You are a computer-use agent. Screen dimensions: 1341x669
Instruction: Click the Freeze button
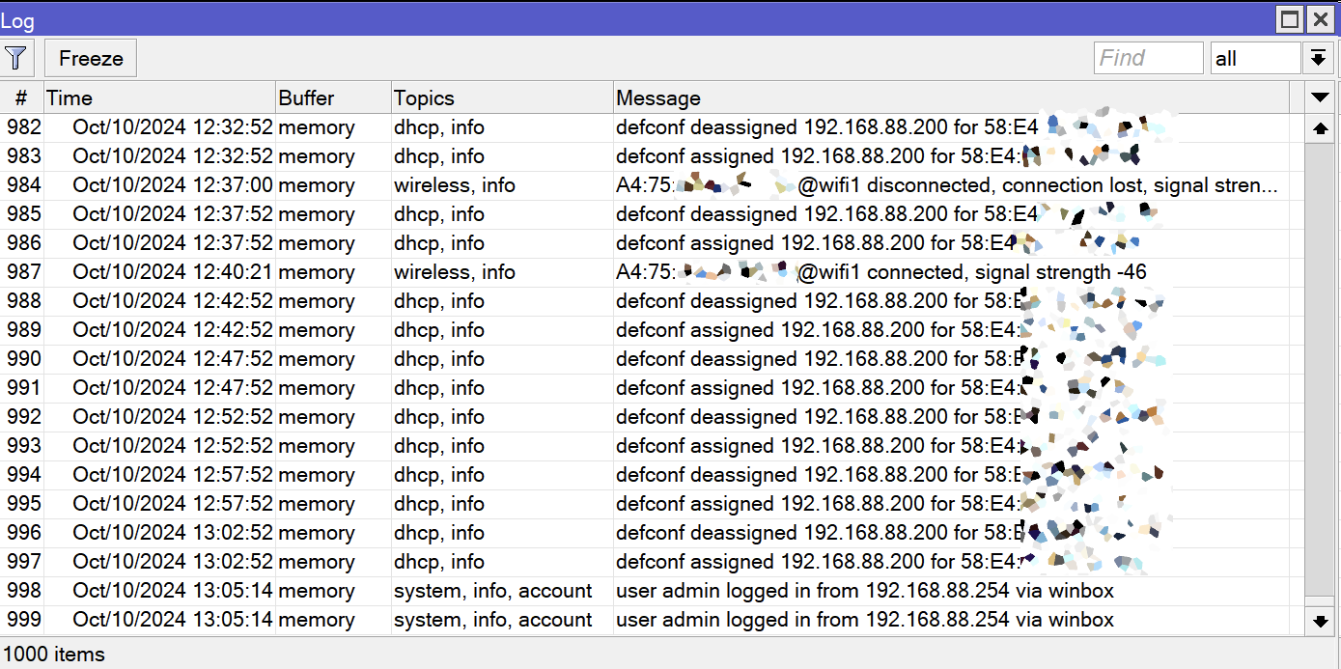91,58
